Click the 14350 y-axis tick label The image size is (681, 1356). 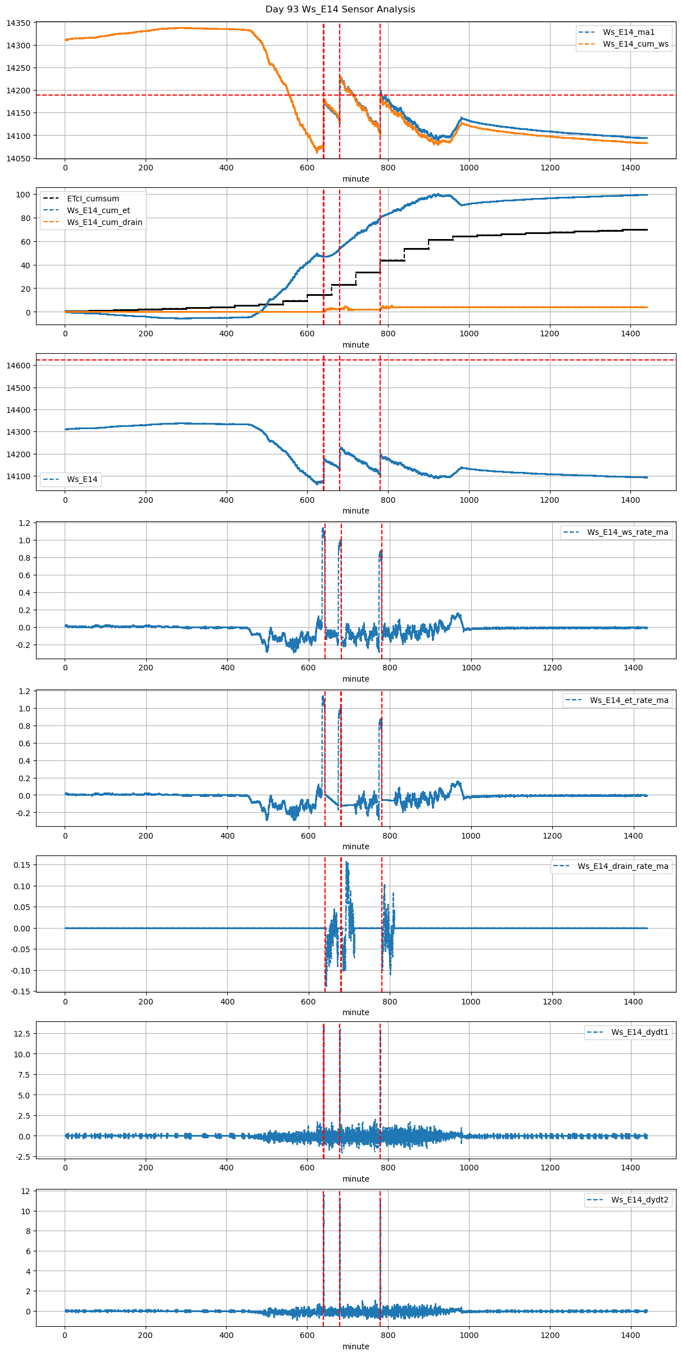pyautogui.click(x=18, y=23)
